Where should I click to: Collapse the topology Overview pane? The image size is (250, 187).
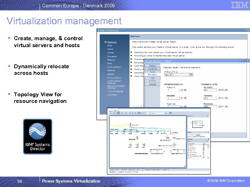pos(207,116)
